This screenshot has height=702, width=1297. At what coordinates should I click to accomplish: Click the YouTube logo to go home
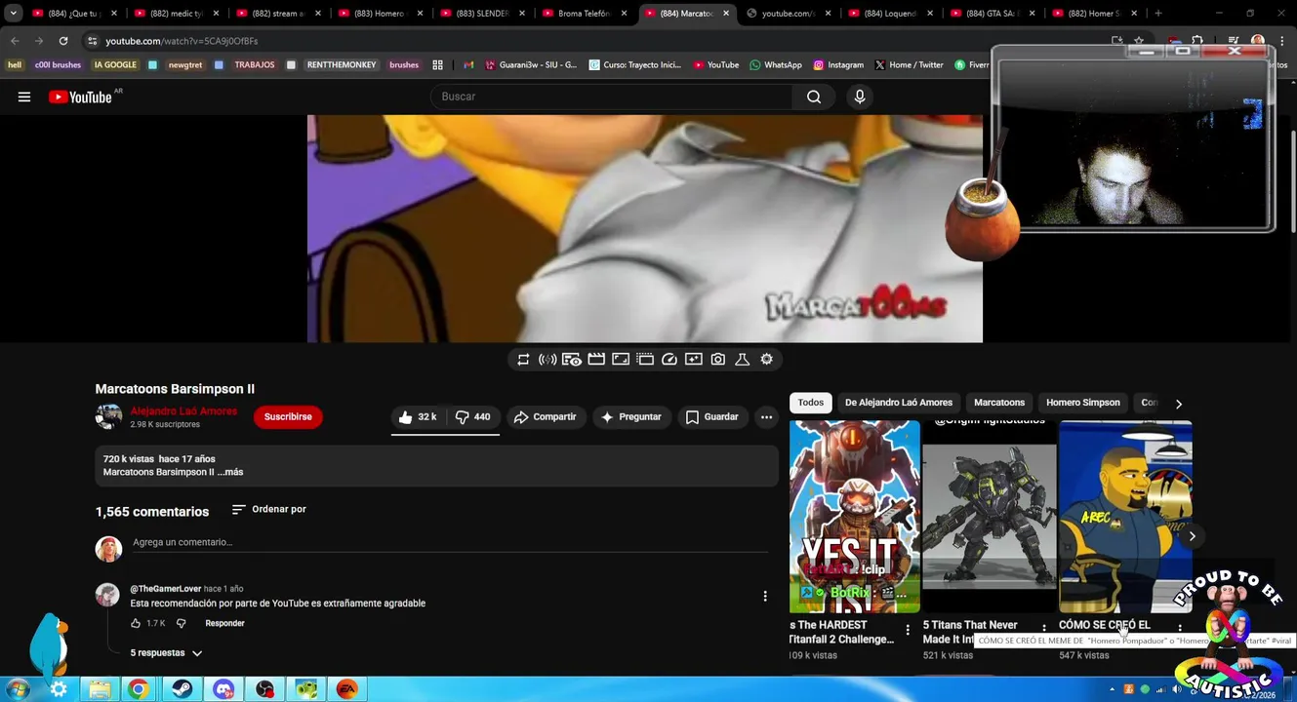[80, 97]
